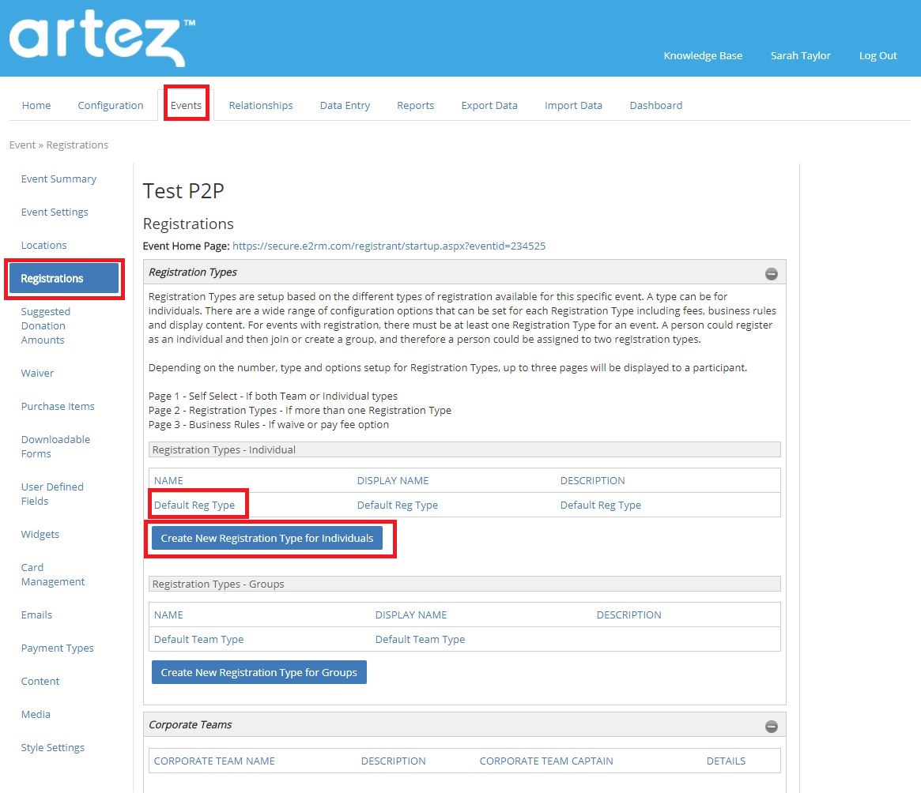The width and height of the screenshot is (921, 793).
Task: Go to Widgets in the sidebar
Action: click(40, 535)
